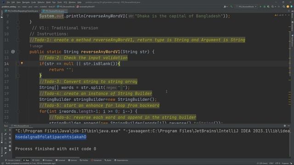The height and width of the screenshot is (165, 294).
Task: Open the Edit menu
Action: tap(13, 2)
